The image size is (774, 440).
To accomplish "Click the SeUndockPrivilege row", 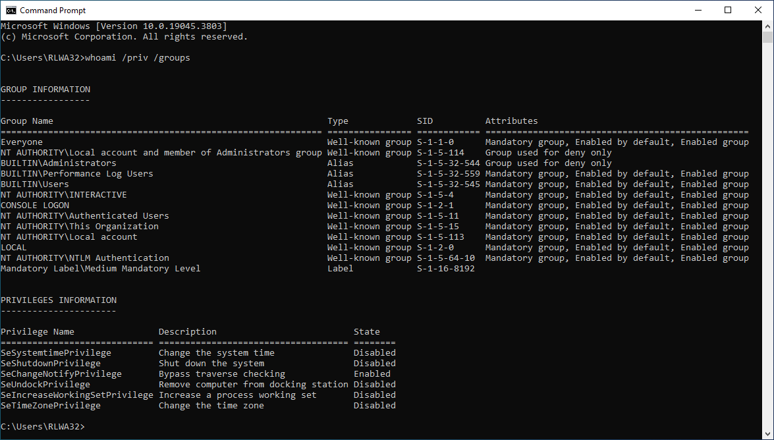I will [x=45, y=384].
